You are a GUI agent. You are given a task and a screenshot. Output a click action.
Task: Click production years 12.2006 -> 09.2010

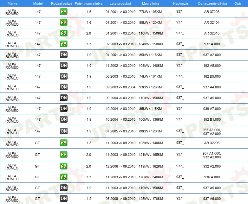point(121,166)
